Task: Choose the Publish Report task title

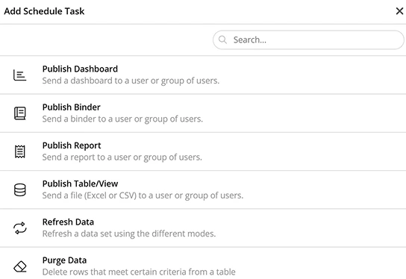Action: [72, 145]
